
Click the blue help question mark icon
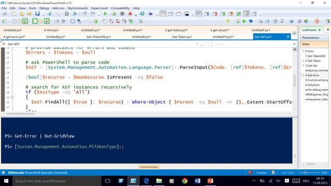[292, 21]
